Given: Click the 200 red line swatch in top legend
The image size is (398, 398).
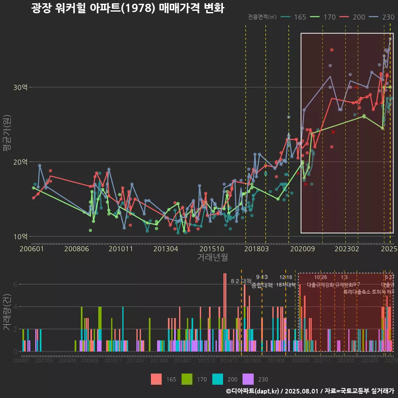Looking at the screenshot, I should tap(345, 17).
